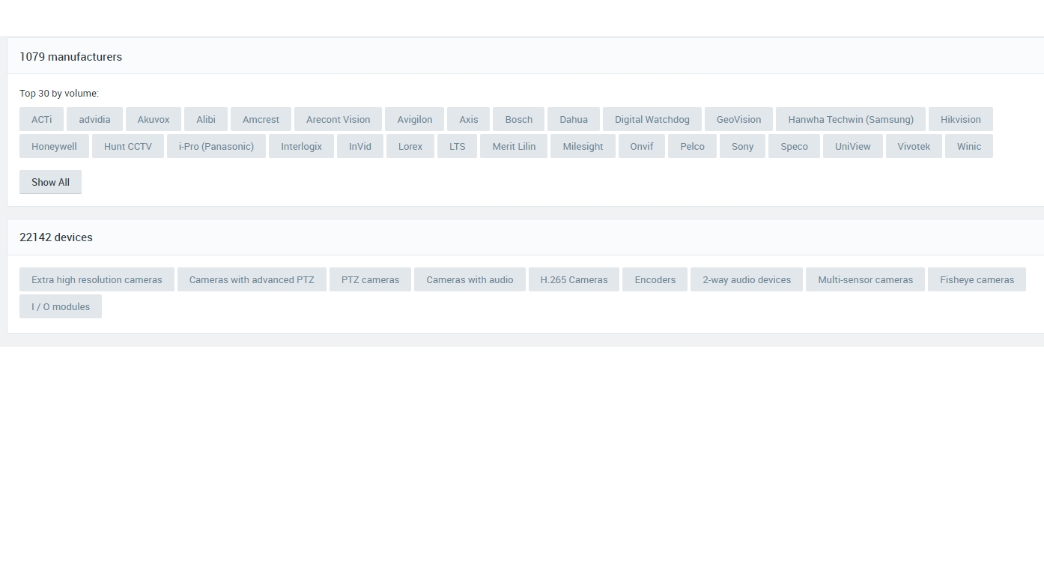Viewport: 1044px width, 561px height.
Task: Select the Hikvision manufacturer tag
Action: coord(960,119)
